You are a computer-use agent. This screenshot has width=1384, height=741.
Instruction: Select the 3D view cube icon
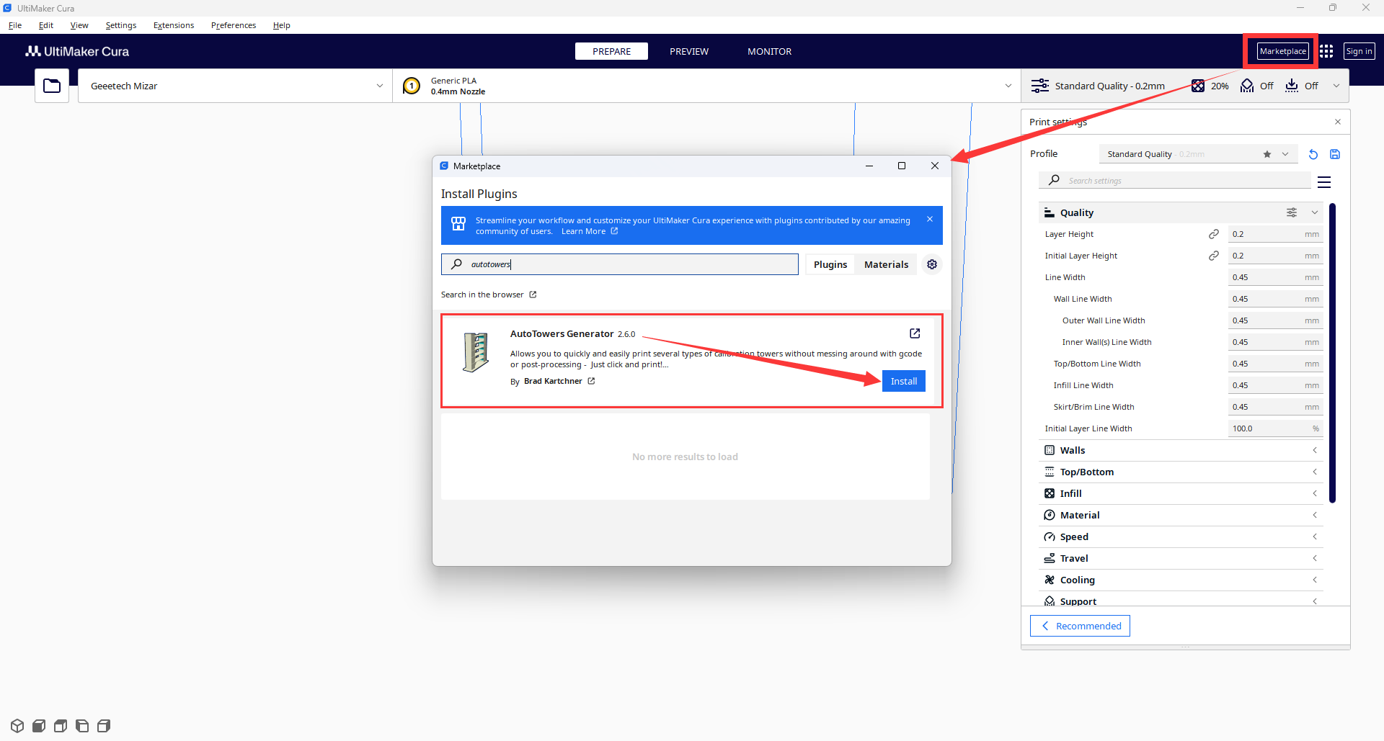pos(17,726)
